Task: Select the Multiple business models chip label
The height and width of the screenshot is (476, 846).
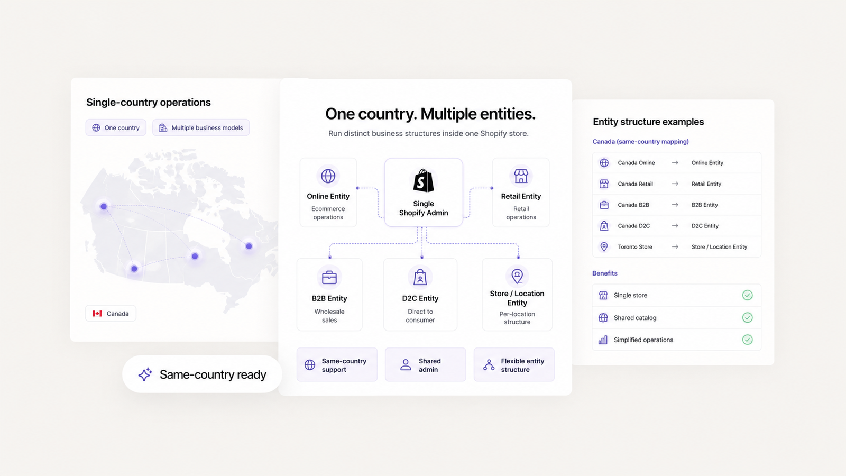Action: click(207, 128)
